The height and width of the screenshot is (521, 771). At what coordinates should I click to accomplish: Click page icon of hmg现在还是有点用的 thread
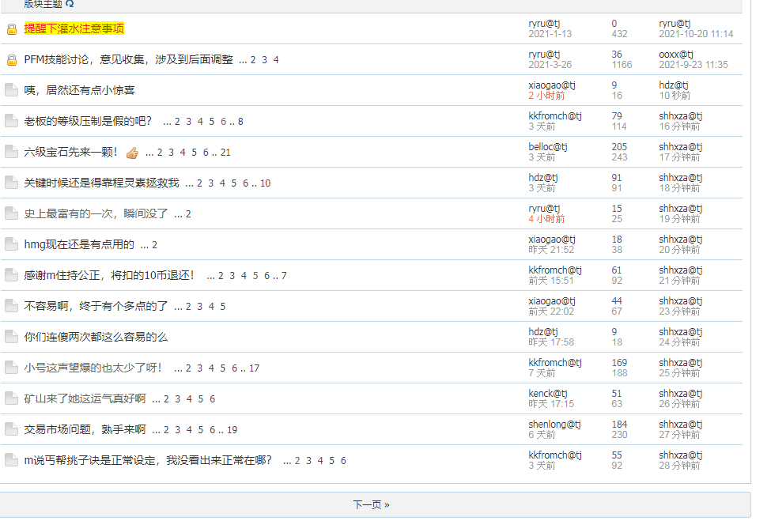11,244
